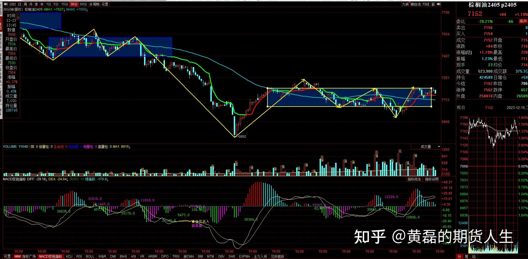Viewport: 528px width, 259px height.
Task: Open 设置 in the top period toolbar
Action: [105, 4]
